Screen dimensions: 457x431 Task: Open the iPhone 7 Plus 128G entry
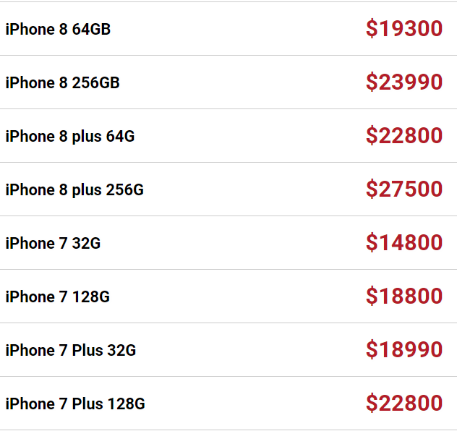pos(228,404)
